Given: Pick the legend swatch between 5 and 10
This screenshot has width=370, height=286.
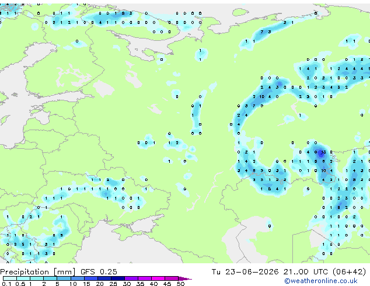Looking at the screenshot, I should pyautogui.click(x=64, y=278).
